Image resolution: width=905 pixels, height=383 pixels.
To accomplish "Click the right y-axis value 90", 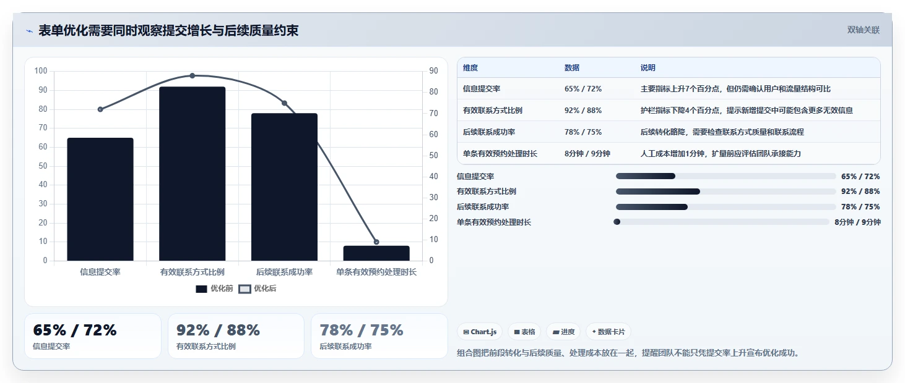I will coord(433,71).
